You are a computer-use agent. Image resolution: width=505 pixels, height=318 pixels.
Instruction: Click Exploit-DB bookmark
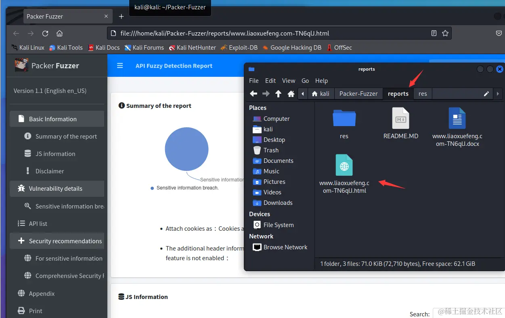(x=239, y=48)
